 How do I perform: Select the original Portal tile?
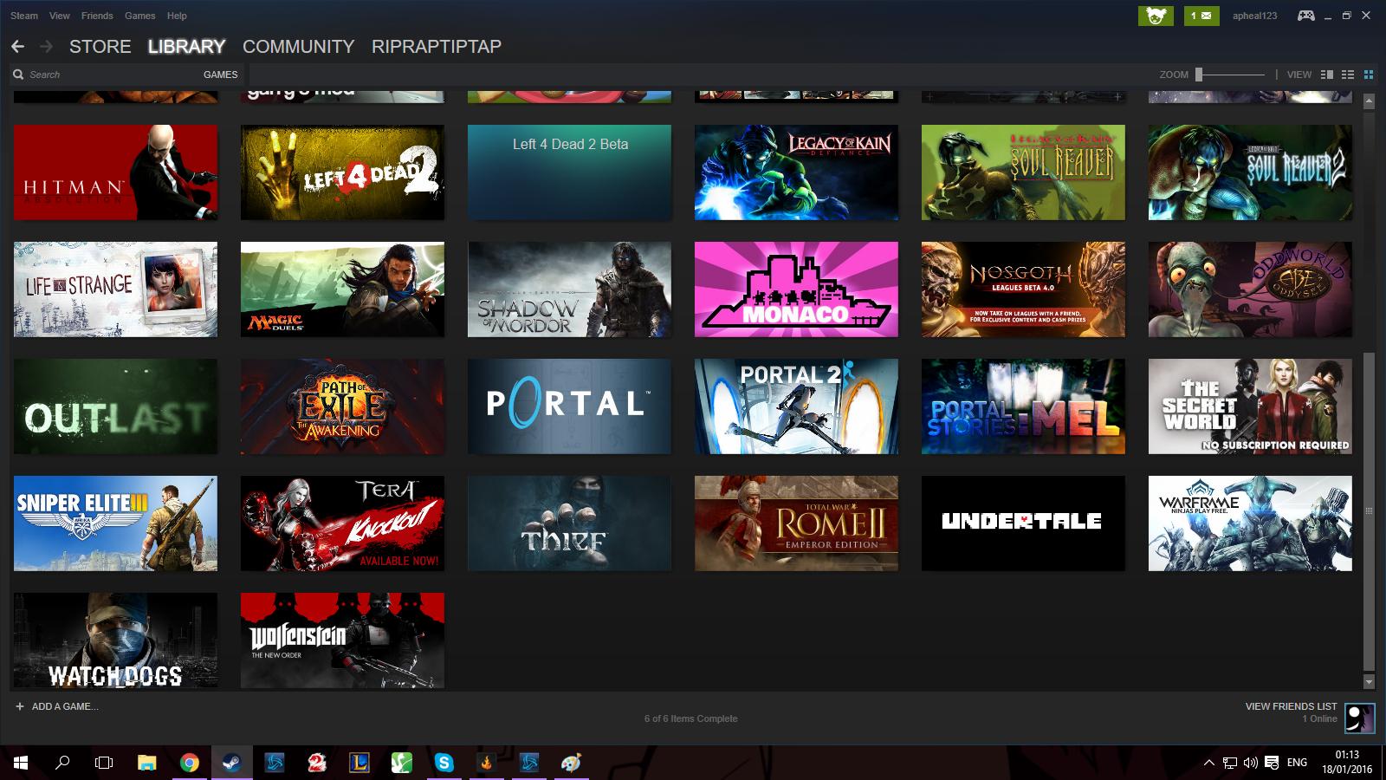pyautogui.click(x=569, y=406)
